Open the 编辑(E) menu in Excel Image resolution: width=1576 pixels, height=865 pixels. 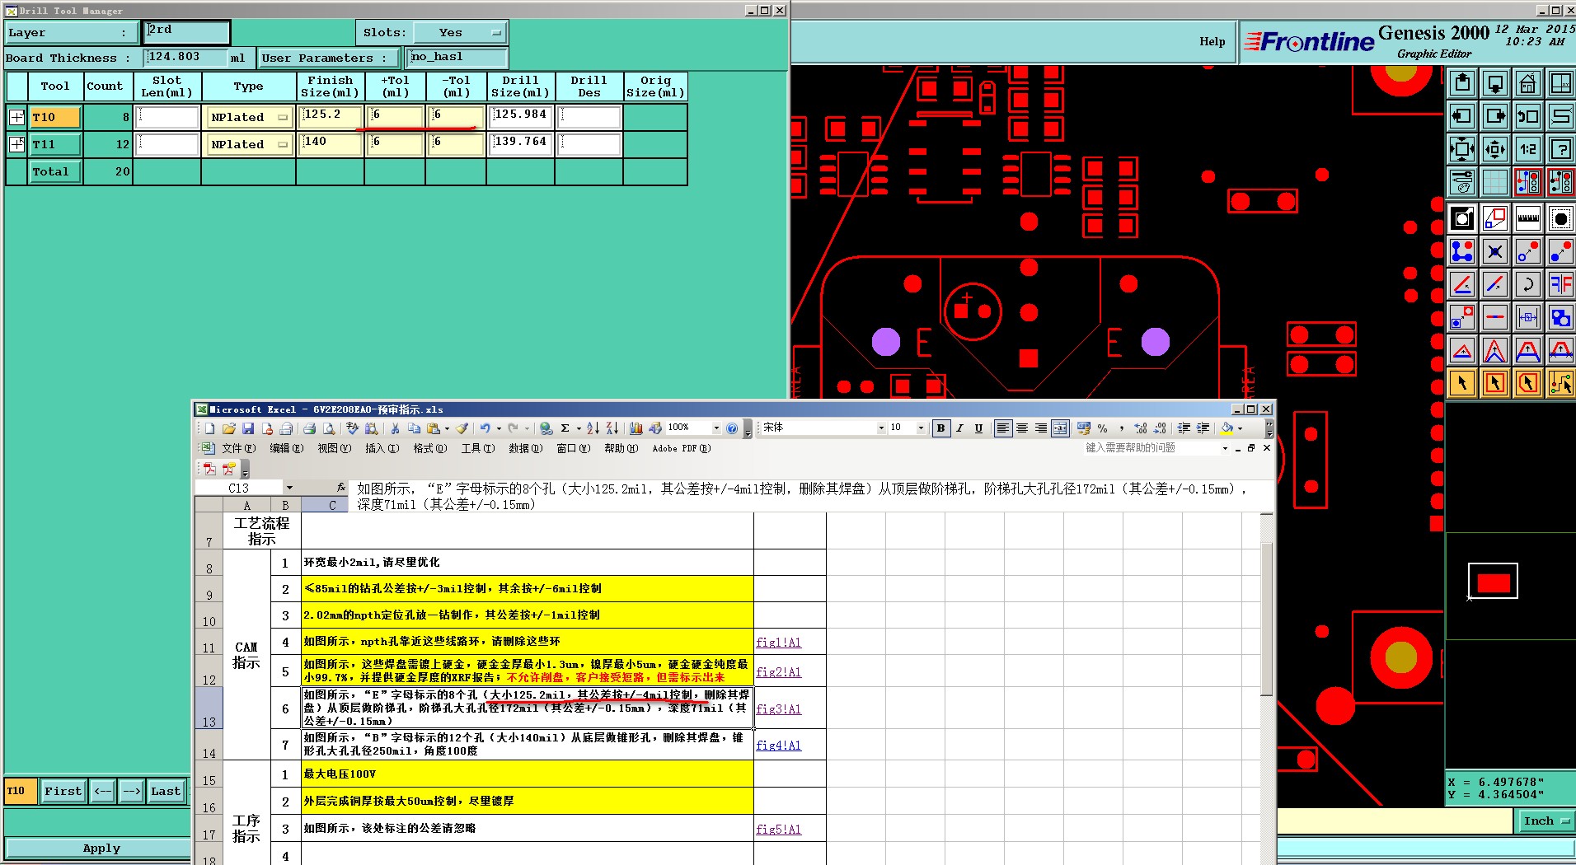tap(286, 448)
